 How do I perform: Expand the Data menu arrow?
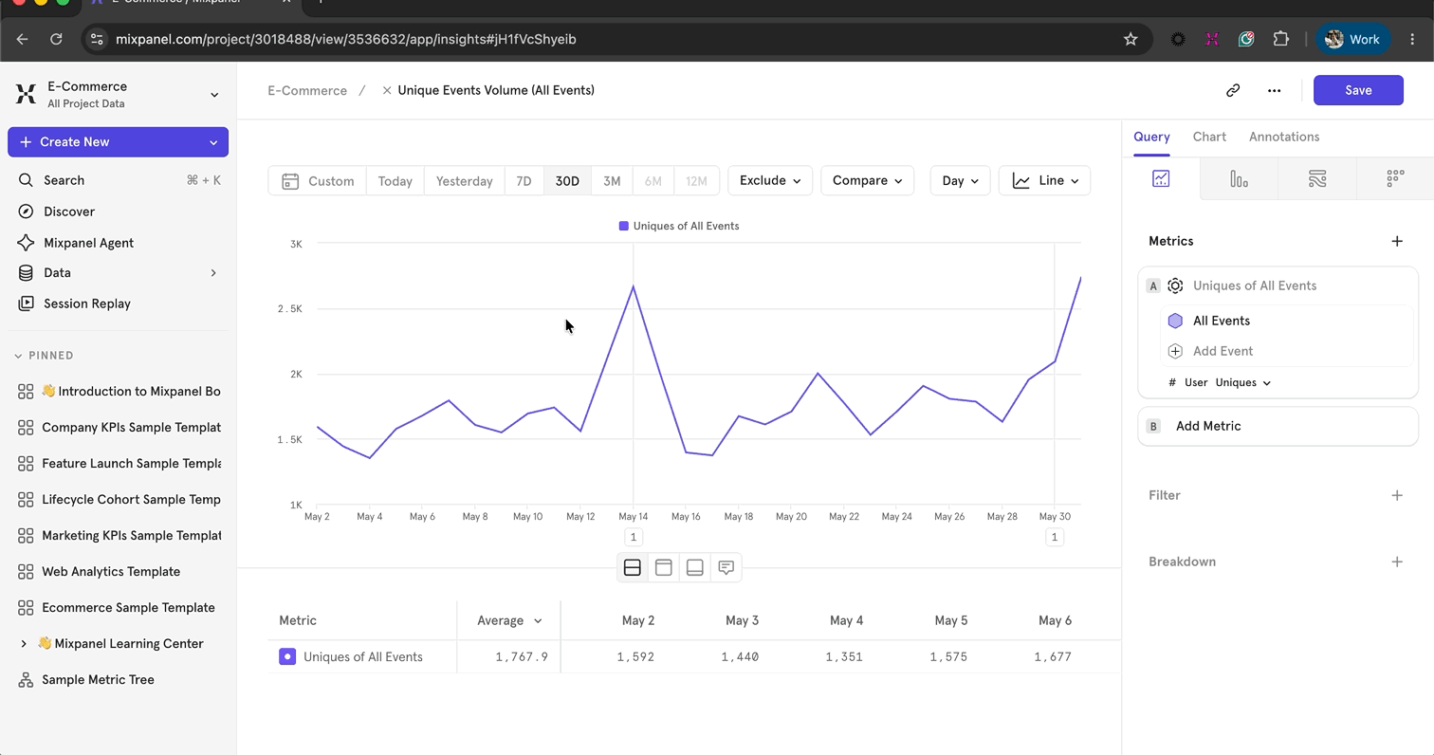click(213, 273)
